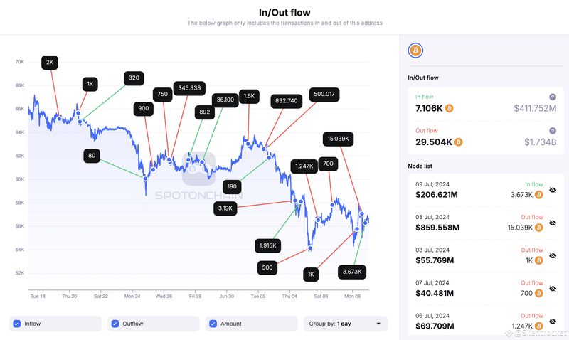Click the 500.017 outflow chart label

324,95
